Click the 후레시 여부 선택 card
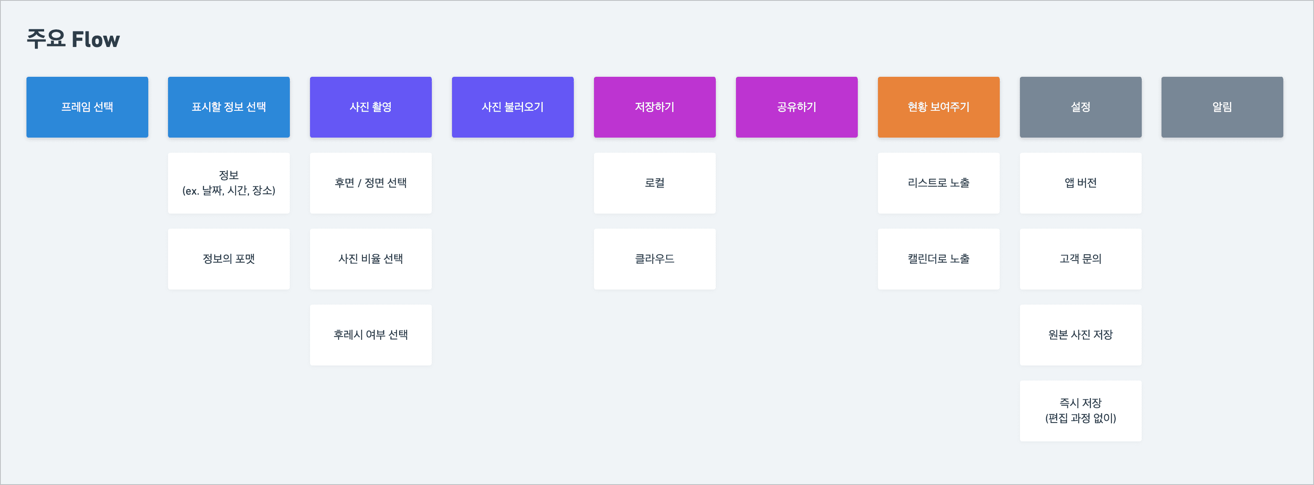The height and width of the screenshot is (485, 1314). coord(371,335)
